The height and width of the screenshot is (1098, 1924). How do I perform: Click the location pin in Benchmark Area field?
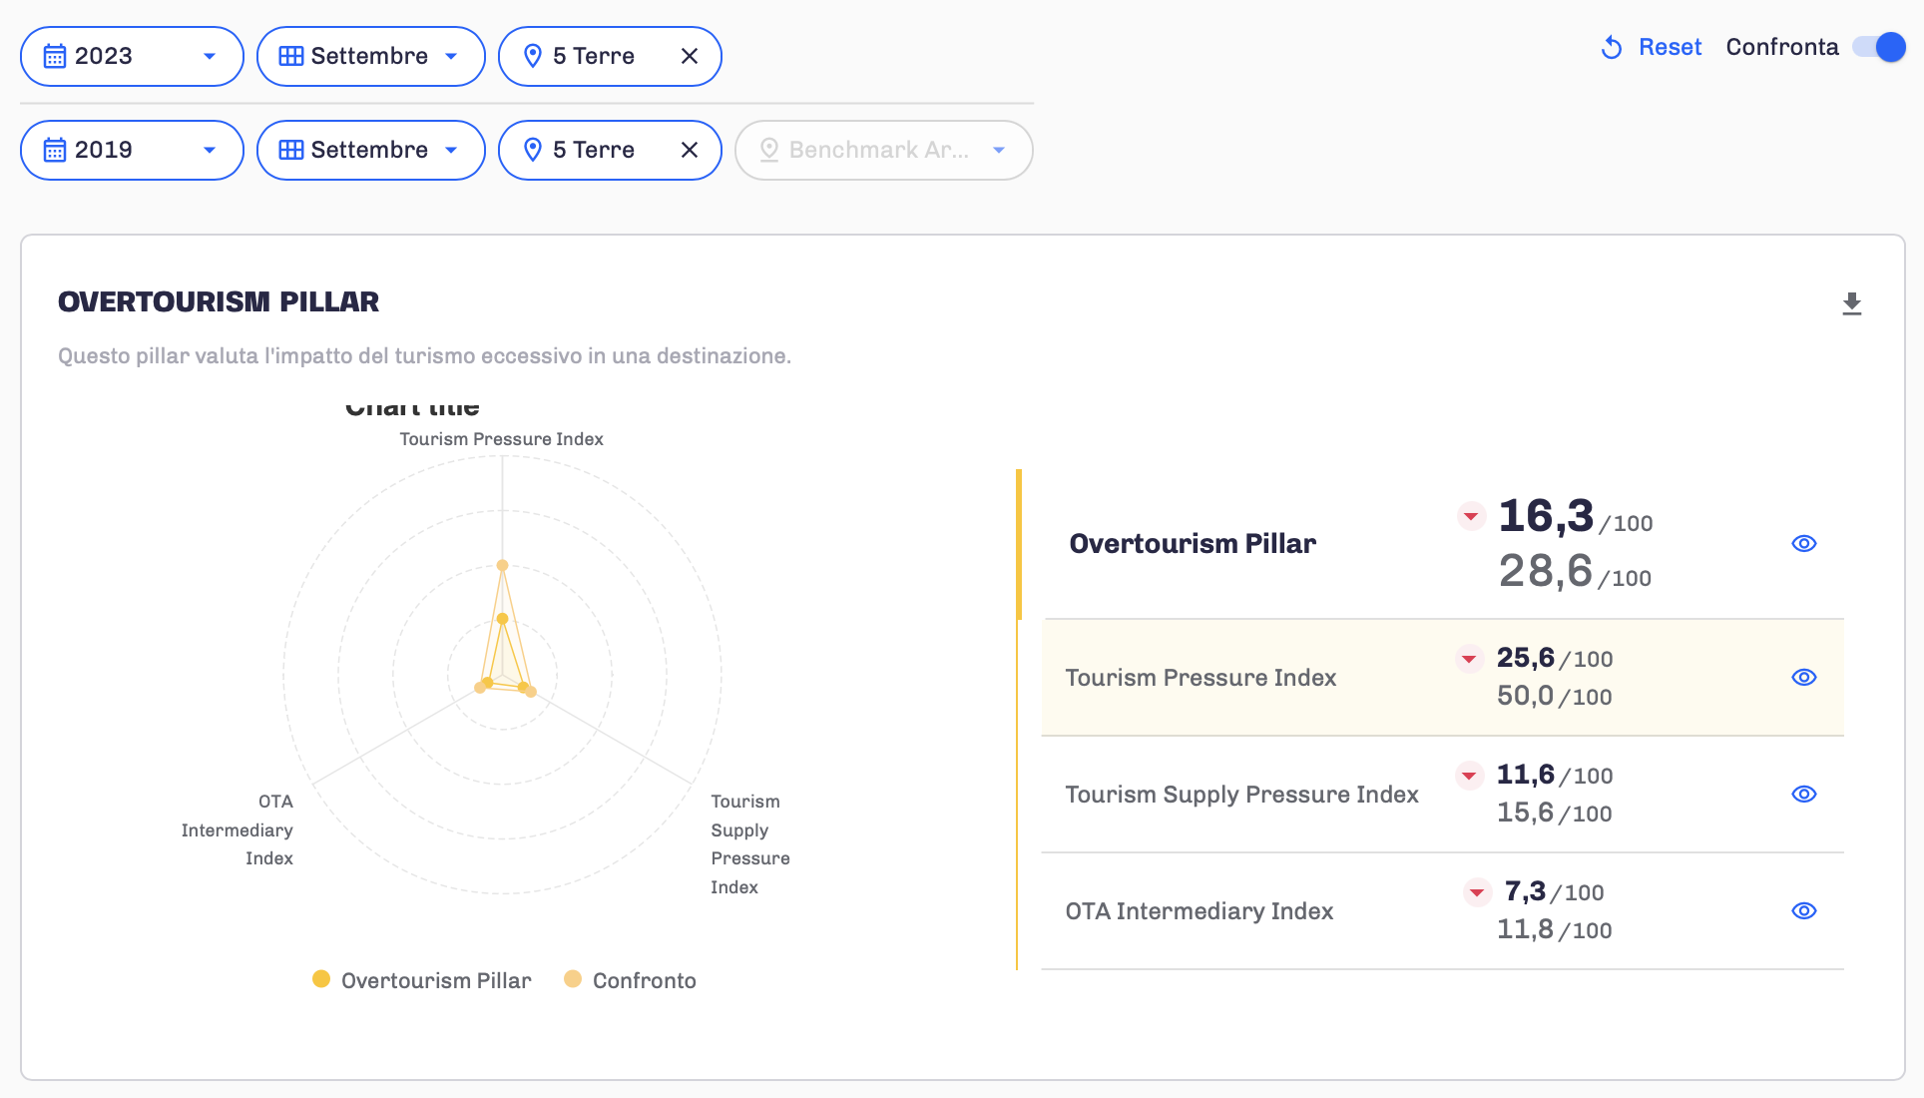768,150
